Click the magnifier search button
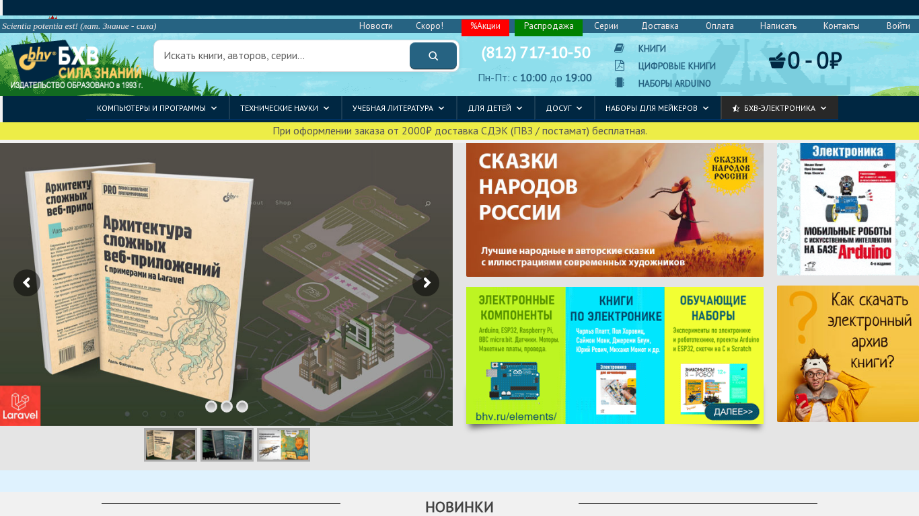Image resolution: width=919 pixels, height=516 pixels. coord(433,56)
